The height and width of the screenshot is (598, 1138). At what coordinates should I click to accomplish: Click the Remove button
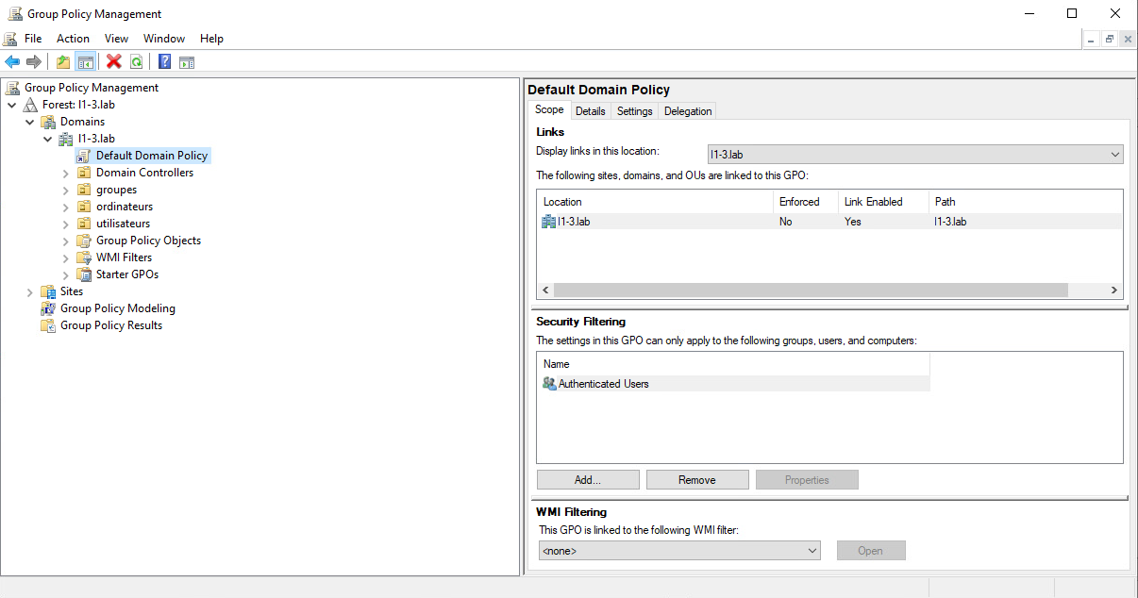tap(697, 480)
